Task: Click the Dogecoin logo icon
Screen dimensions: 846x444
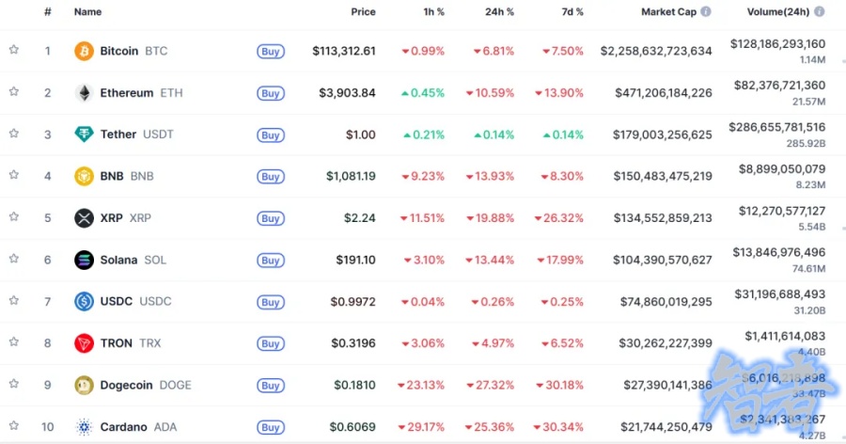Action: [x=84, y=385]
